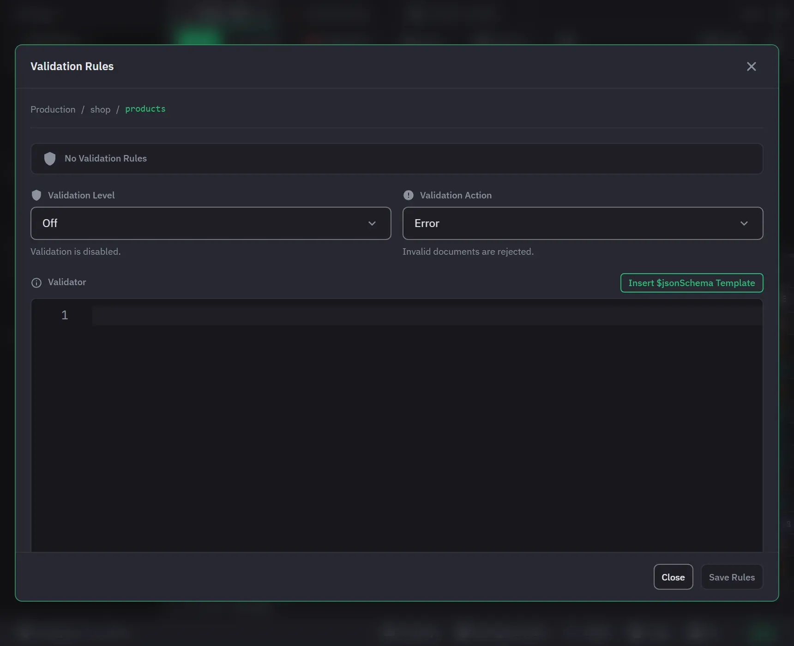
Task: Click the 'Validation is disabled.' helper text
Action: pos(75,251)
